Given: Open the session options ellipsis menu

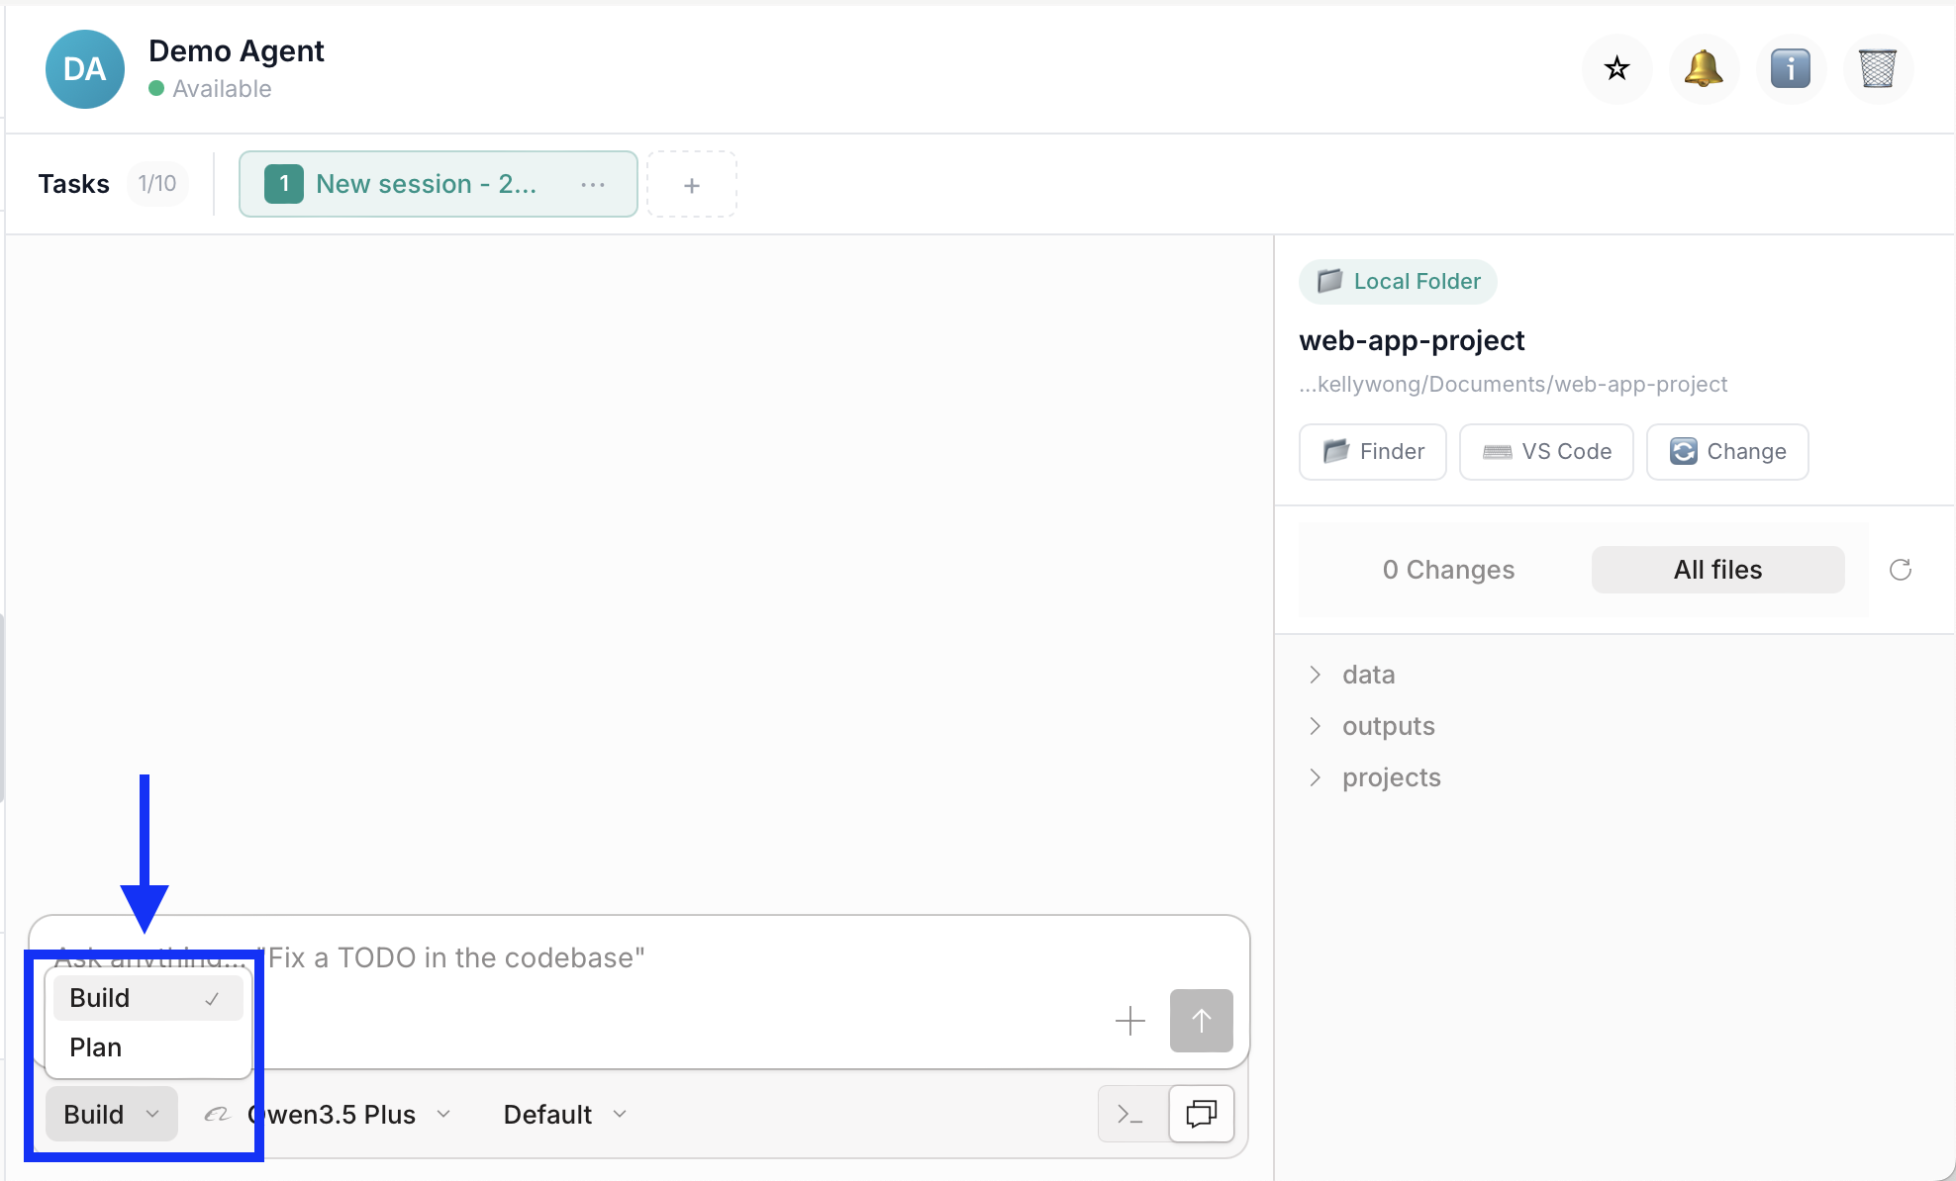Looking at the screenshot, I should tap(593, 184).
